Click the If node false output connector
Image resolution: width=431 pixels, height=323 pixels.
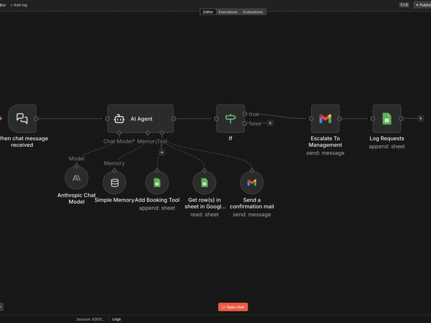point(245,123)
